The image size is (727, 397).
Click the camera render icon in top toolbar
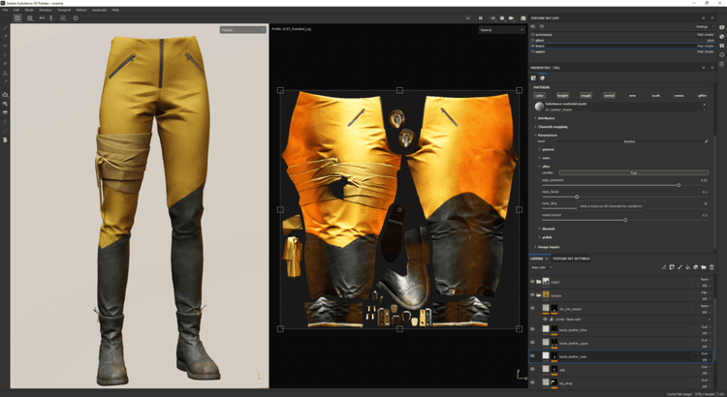tap(523, 17)
